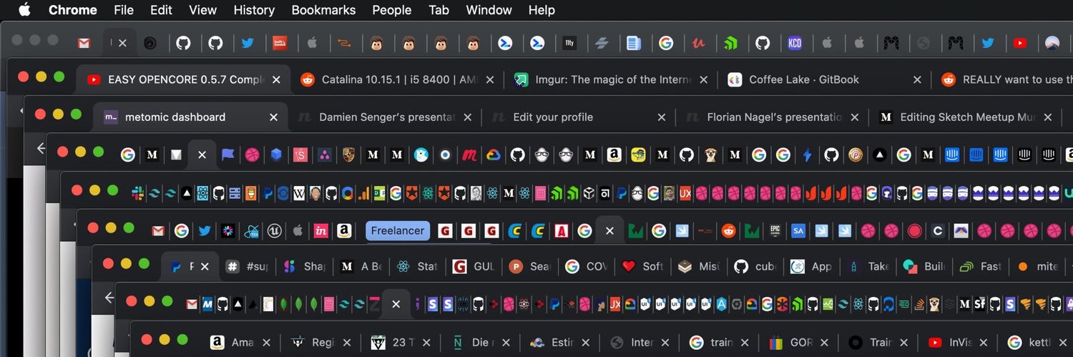Open the Wikipedia 'W' icon tab
This screenshot has width=1073, height=357.
[298, 192]
